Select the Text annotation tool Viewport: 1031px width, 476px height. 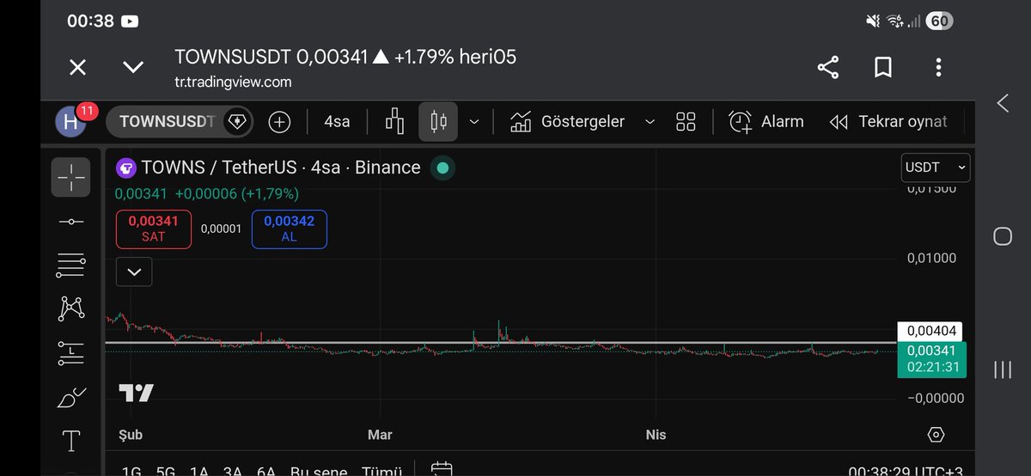(71, 442)
